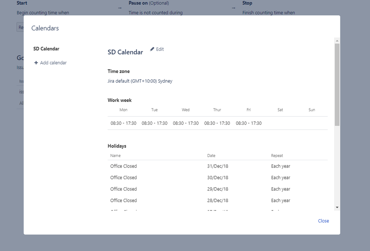Click Wednesday's 08:30 - 17:30 hours
This screenshot has width=370, height=251.
pos(186,123)
